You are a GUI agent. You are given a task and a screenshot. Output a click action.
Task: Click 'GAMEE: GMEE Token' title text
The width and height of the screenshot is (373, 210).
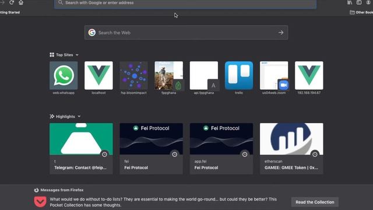click(x=291, y=167)
